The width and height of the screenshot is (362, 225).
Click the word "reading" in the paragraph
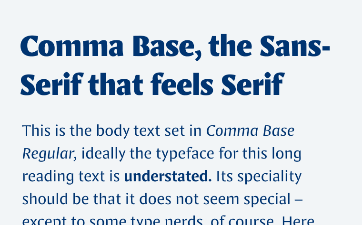pos(48,177)
